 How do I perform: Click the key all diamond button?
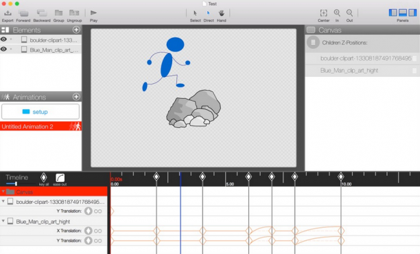(44, 178)
